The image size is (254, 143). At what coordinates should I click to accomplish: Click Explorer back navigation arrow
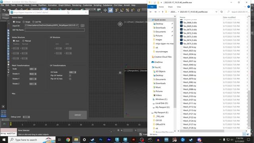[x=151, y=12]
